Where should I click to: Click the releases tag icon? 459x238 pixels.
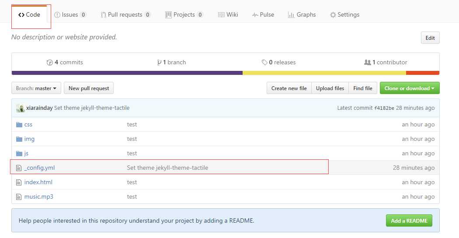tap(264, 63)
